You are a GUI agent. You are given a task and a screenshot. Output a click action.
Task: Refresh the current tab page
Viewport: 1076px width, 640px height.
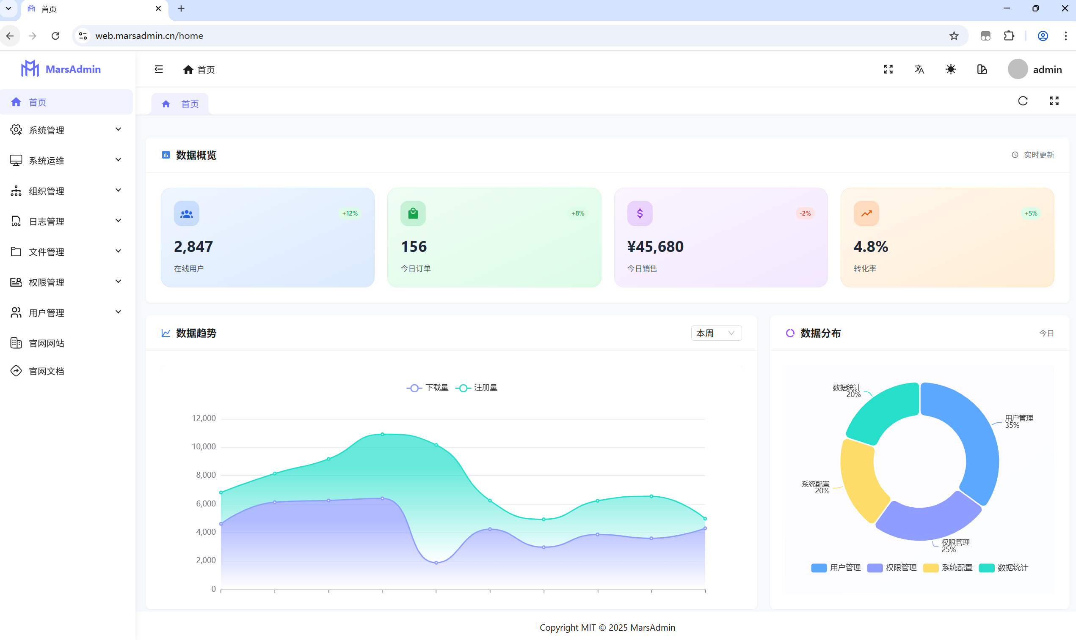click(x=1023, y=101)
